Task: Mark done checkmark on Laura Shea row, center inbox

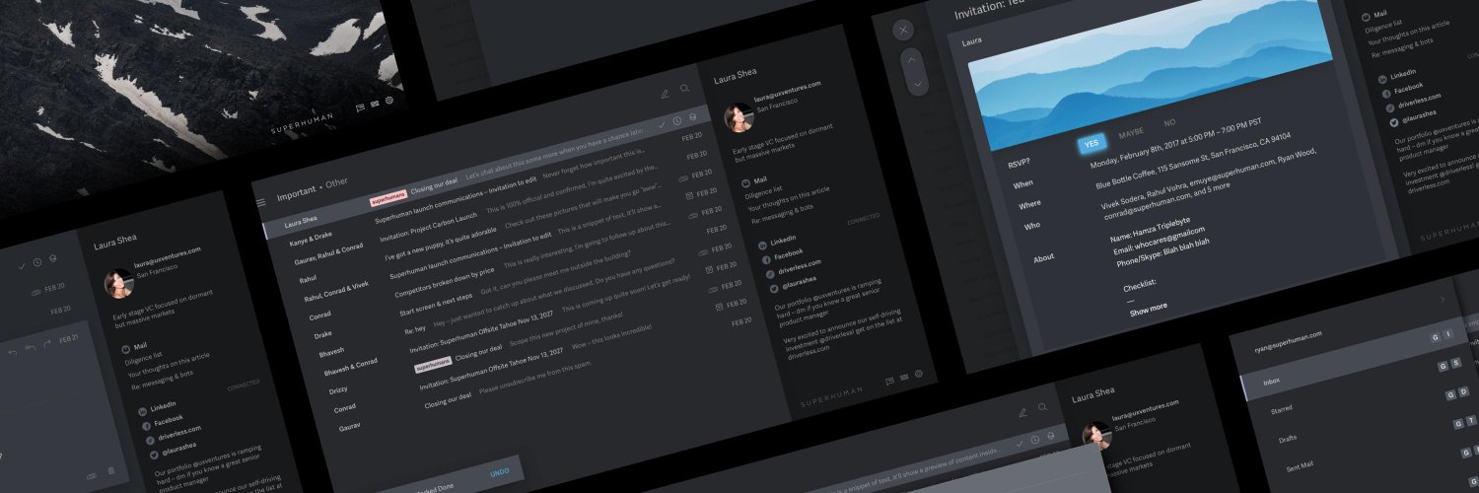Action: point(663,124)
